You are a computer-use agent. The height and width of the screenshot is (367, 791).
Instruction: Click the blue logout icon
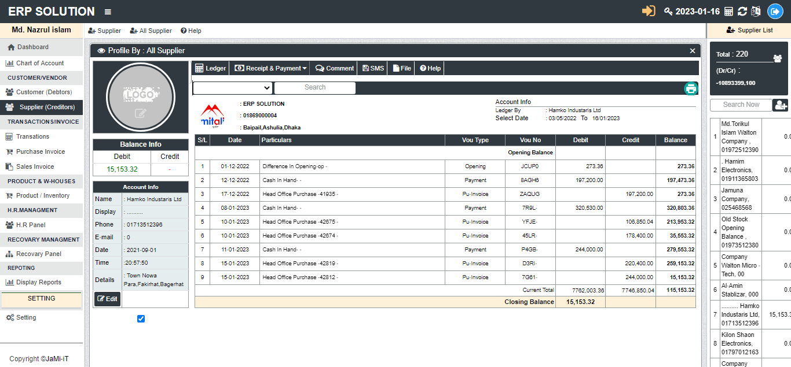pyautogui.click(x=775, y=12)
